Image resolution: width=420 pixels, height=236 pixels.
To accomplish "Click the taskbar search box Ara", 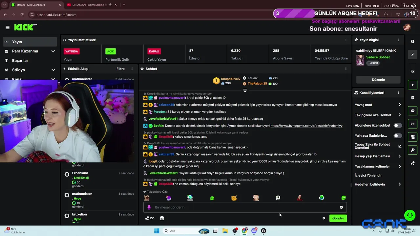I will click(185, 231).
